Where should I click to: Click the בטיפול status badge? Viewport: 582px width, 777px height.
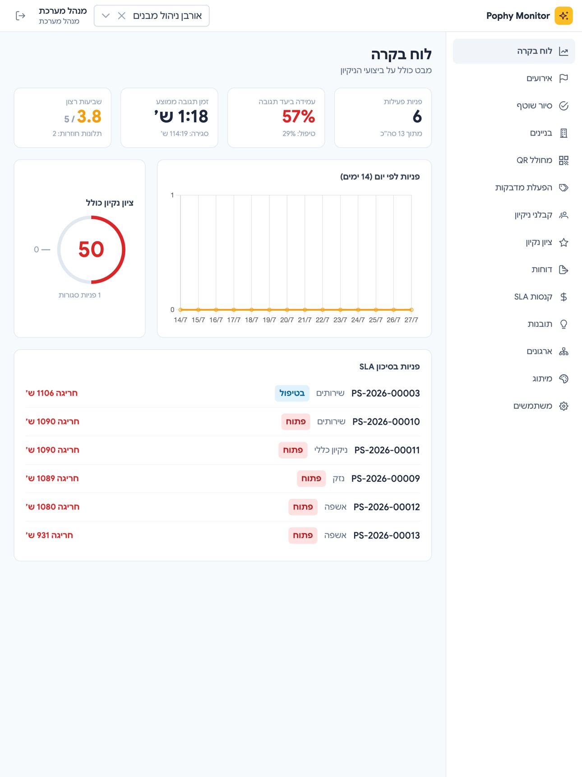292,393
